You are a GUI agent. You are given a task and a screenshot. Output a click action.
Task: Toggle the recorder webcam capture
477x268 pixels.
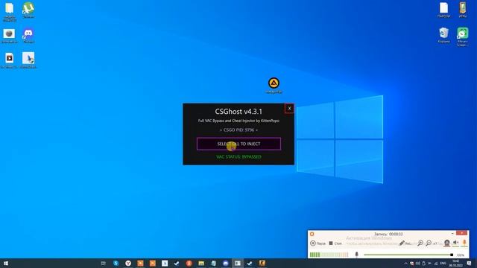tap(446, 243)
